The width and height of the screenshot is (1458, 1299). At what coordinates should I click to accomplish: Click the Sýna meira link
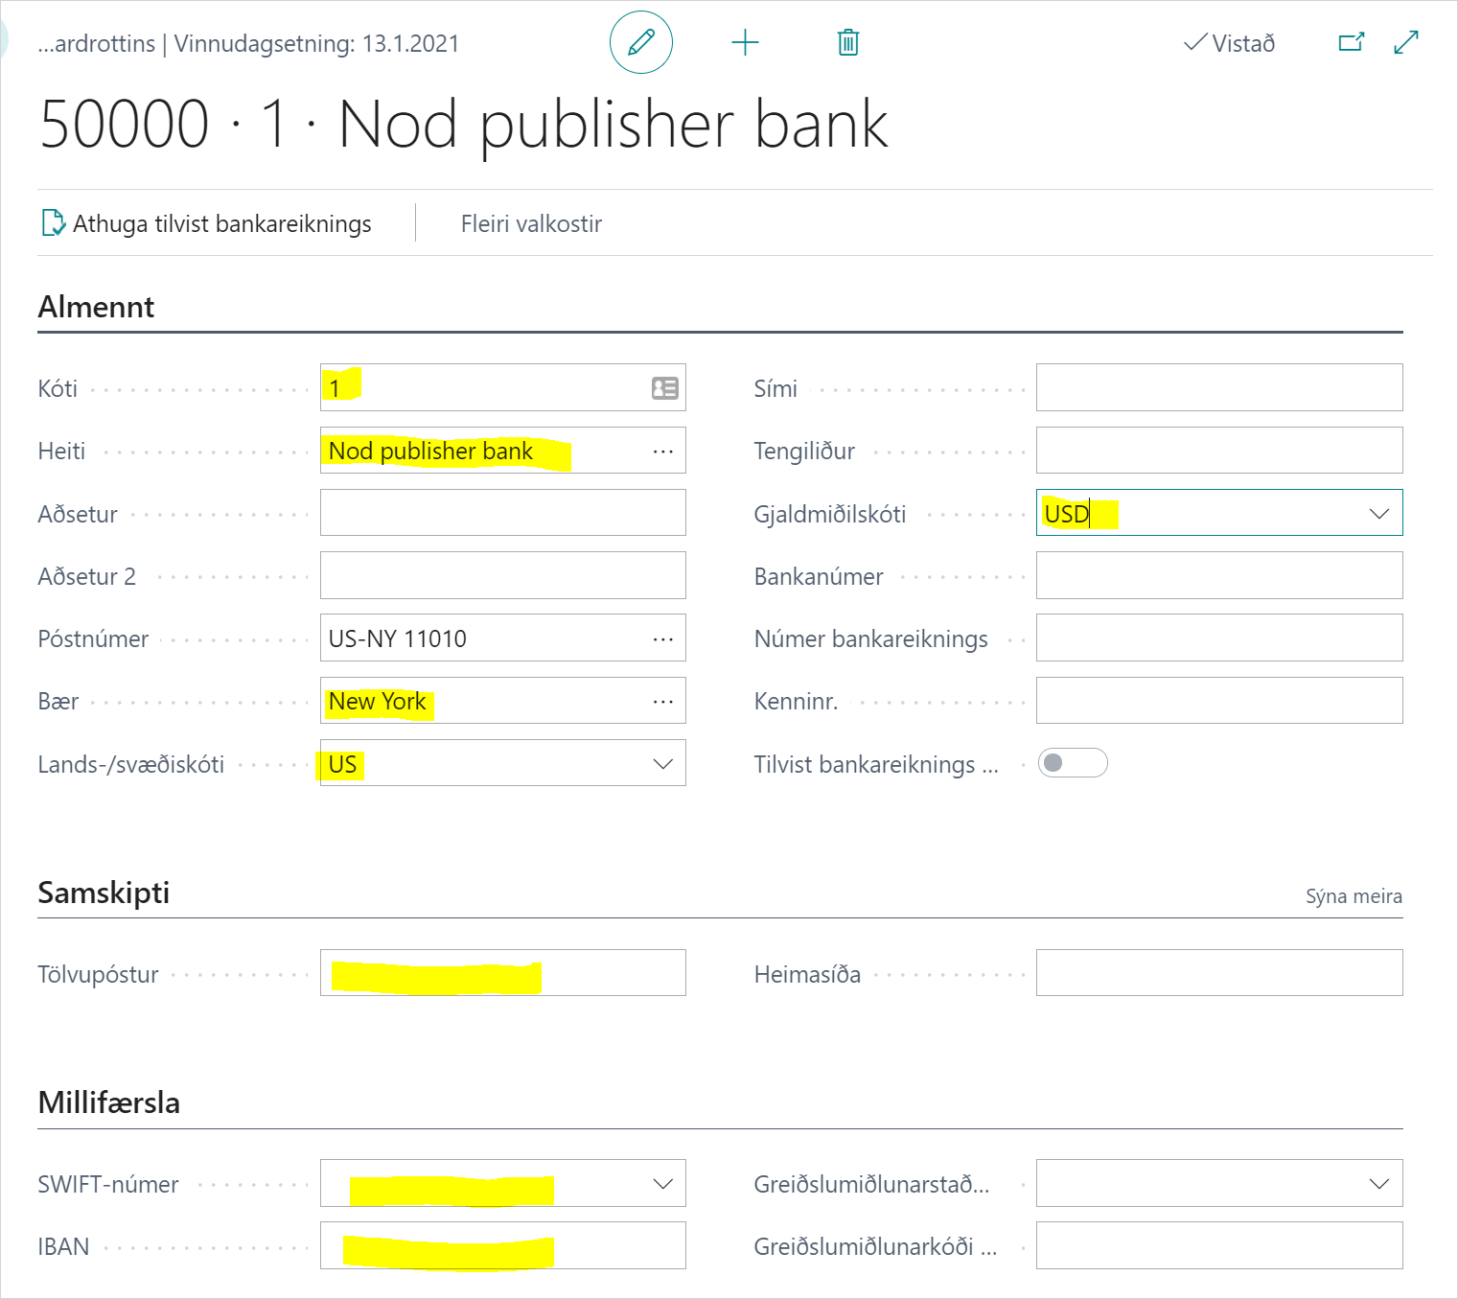tap(1353, 896)
